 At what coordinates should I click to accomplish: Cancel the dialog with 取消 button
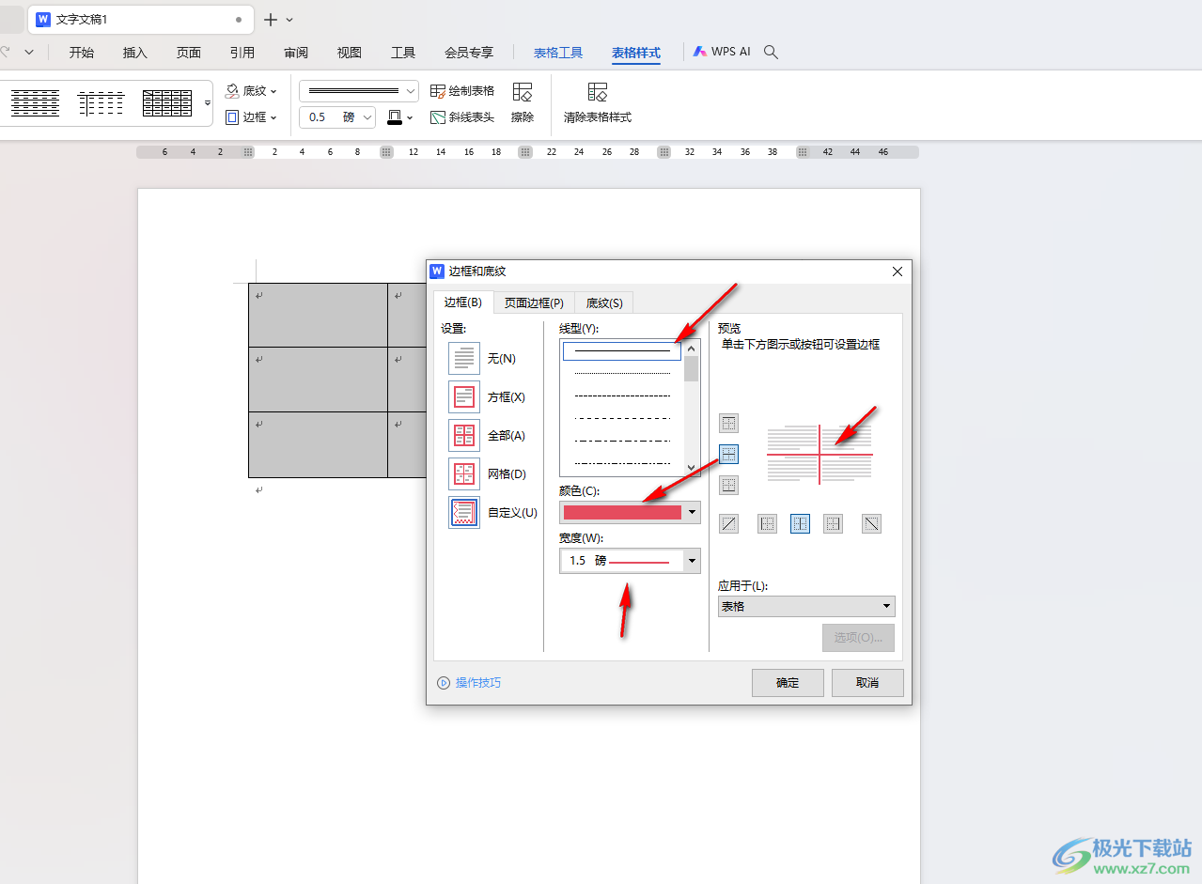(x=867, y=683)
